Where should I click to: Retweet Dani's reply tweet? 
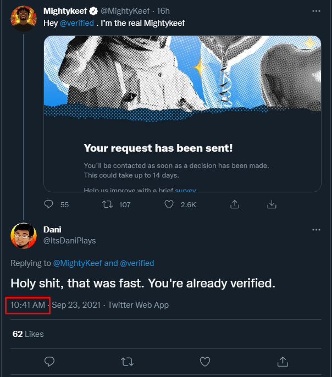pyautogui.click(x=127, y=361)
